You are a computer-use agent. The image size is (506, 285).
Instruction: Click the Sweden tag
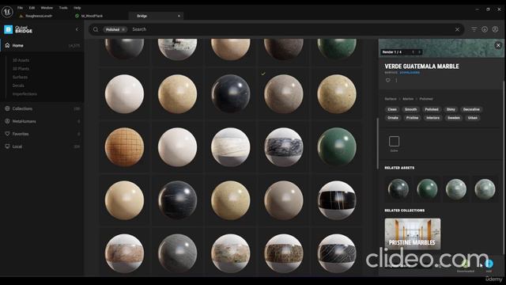[453, 118]
